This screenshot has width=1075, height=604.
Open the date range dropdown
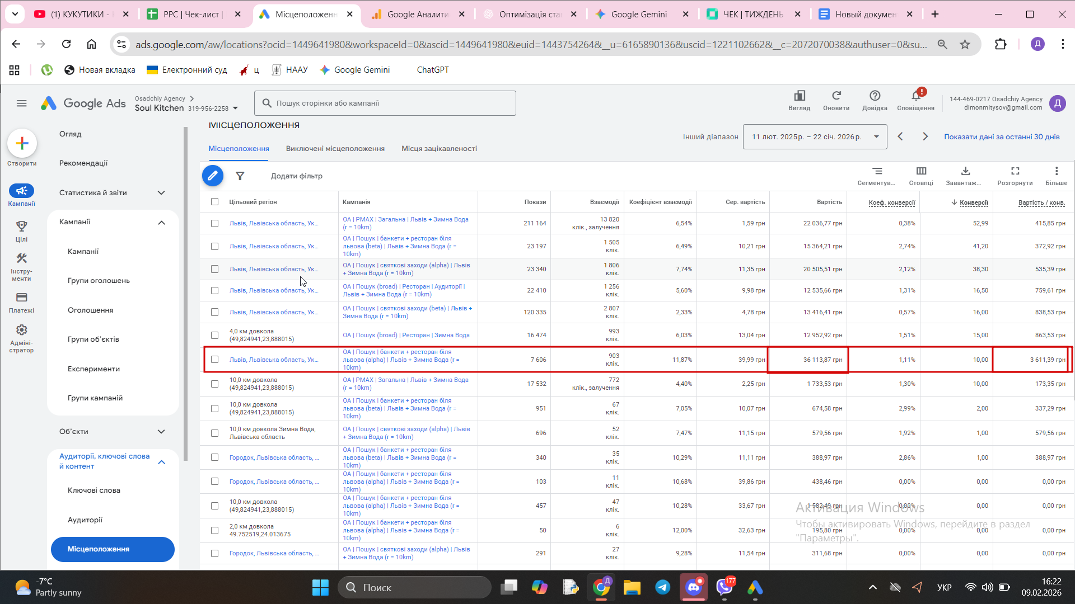[x=815, y=137]
